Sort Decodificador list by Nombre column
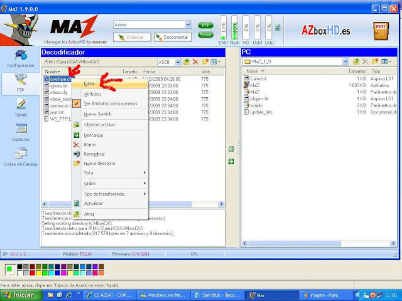 pyautogui.click(x=70, y=71)
